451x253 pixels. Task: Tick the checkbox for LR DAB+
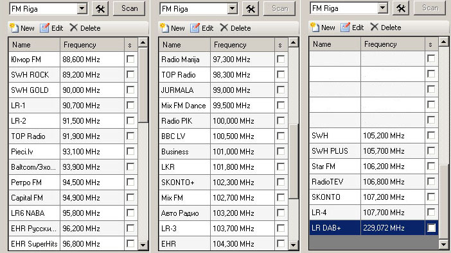pyautogui.click(x=431, y=228)
